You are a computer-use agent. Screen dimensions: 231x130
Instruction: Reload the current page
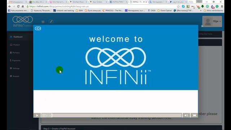tap(18, 6)
